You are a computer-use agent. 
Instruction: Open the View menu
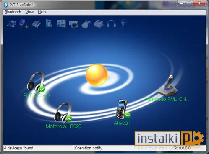pos(29,12)
